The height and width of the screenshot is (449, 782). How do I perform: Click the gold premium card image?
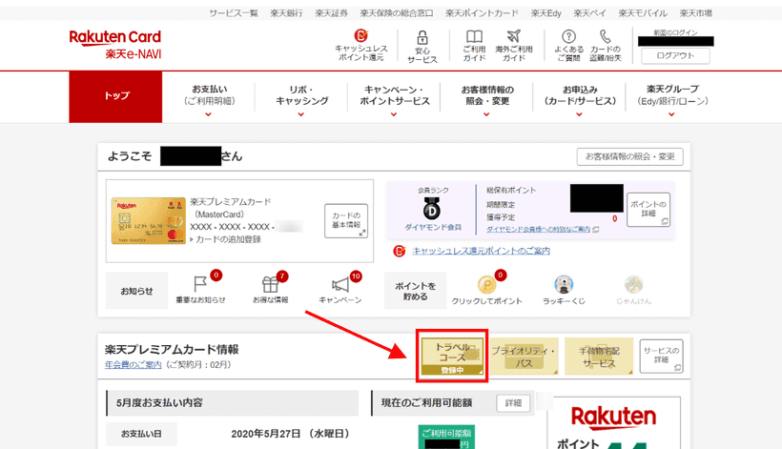(x=148, y=220)
